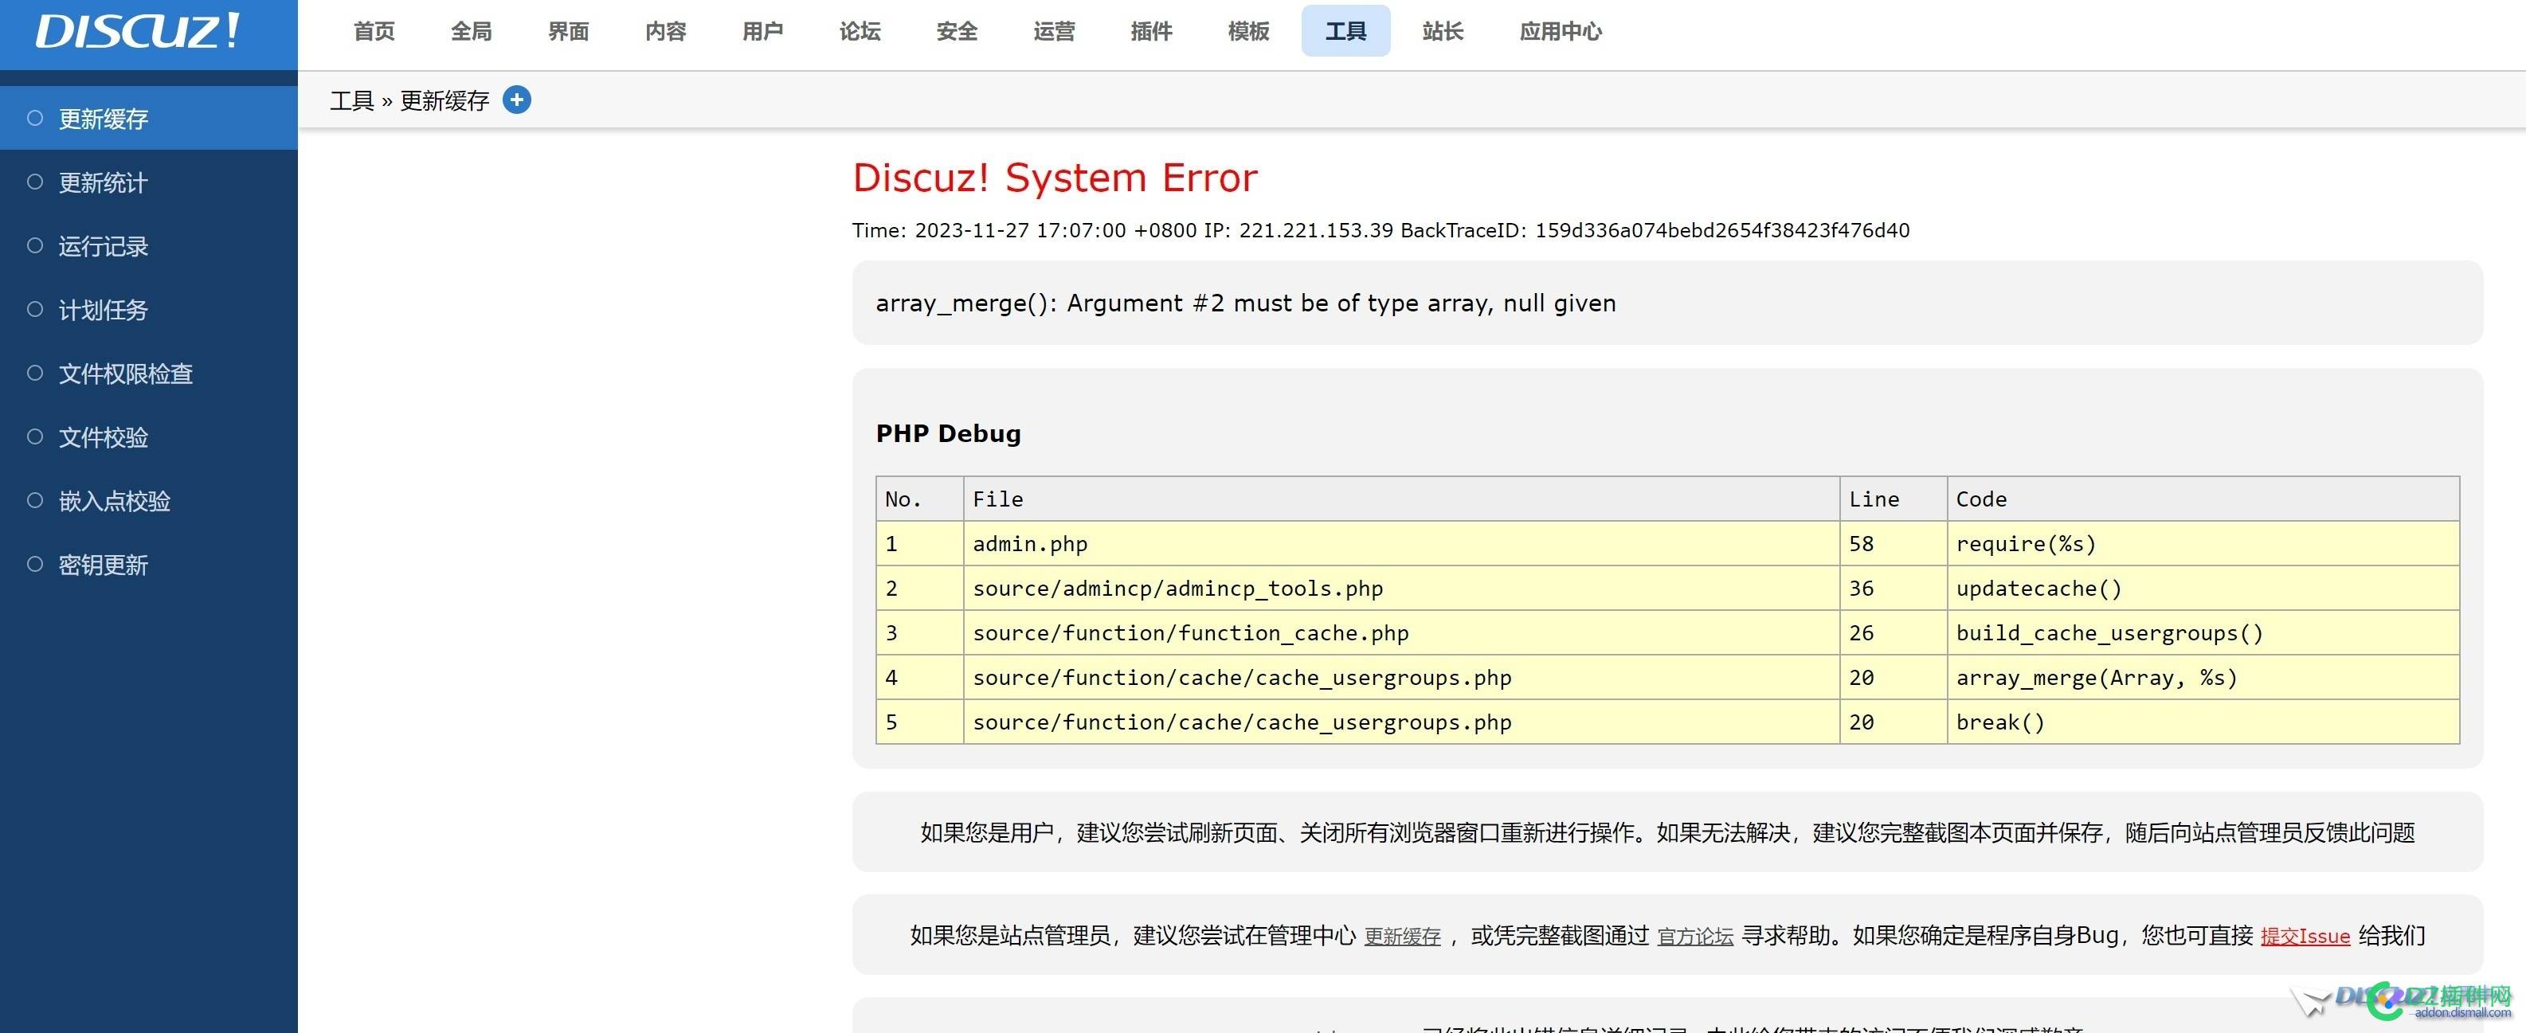Screen dimensions: 2526x1033
Task: Click the array_merge(Array, %s) code cell
Action: pos(2203,677)
